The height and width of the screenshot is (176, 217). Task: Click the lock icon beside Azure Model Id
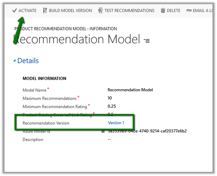[x=103, y=131]
